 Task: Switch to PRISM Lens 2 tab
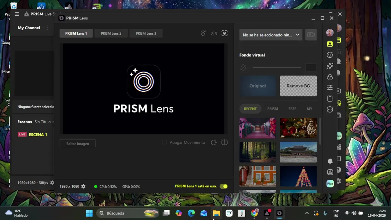(x=111, y=33)
